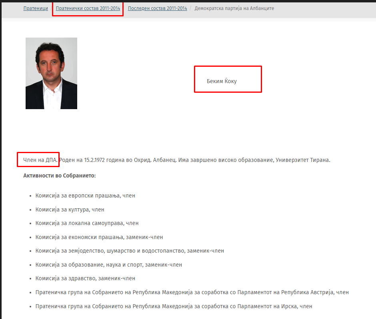Open Последен состав 2011-2014 breadcrumb link

pos(157,8)
